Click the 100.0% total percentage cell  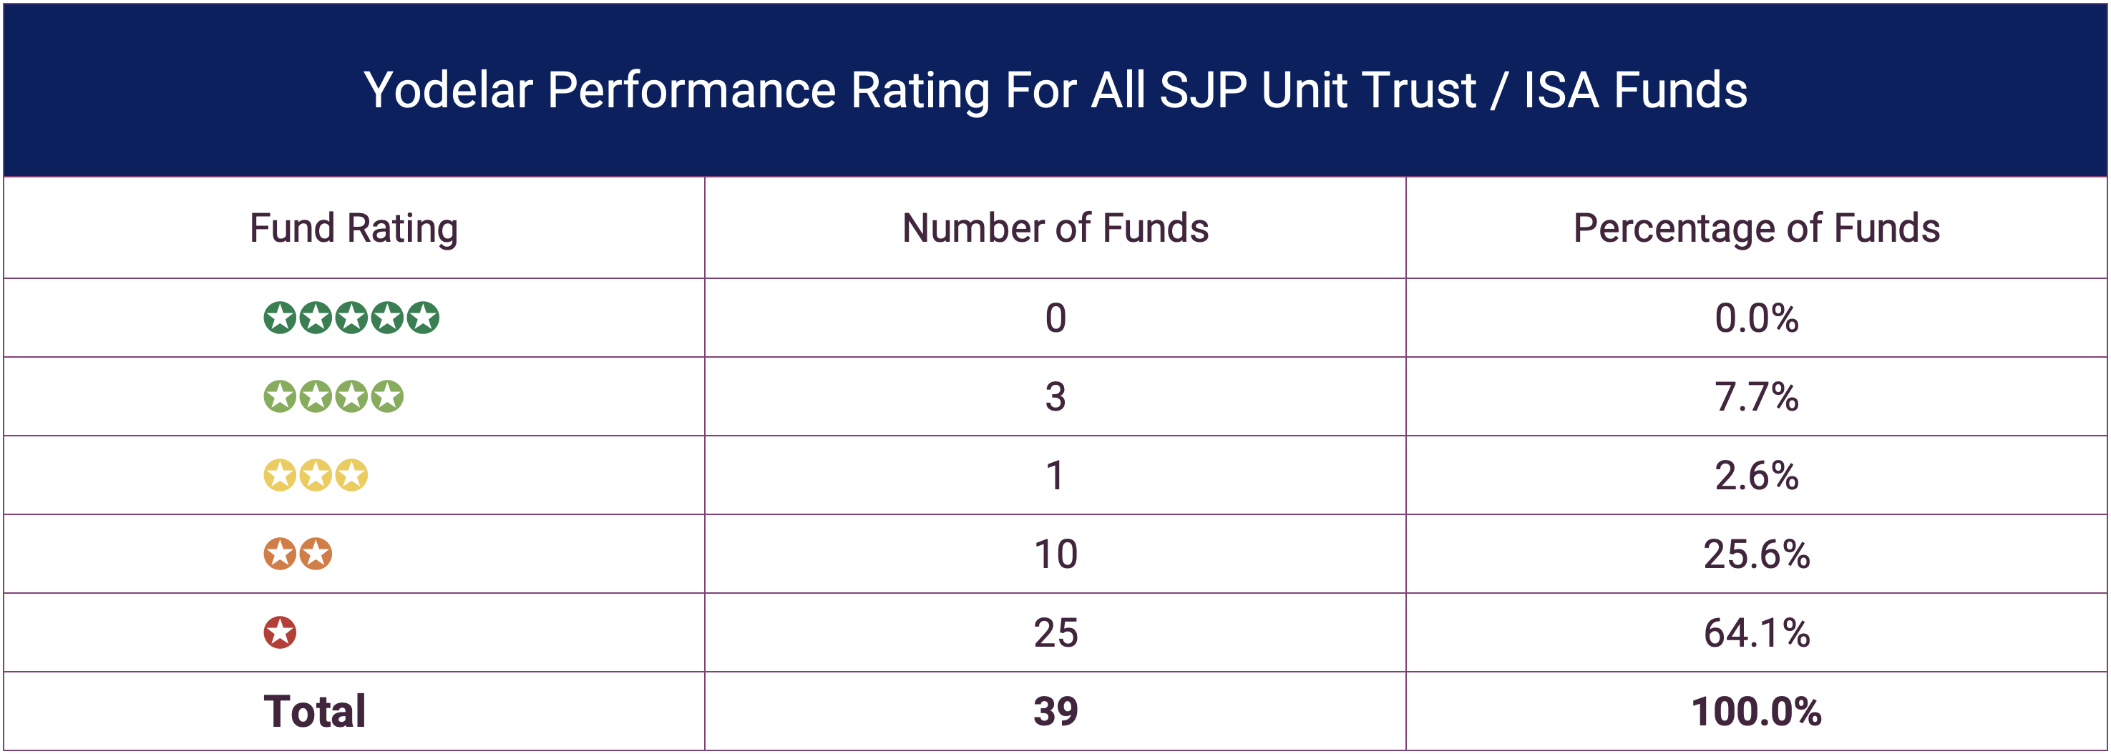[1756, 711]
